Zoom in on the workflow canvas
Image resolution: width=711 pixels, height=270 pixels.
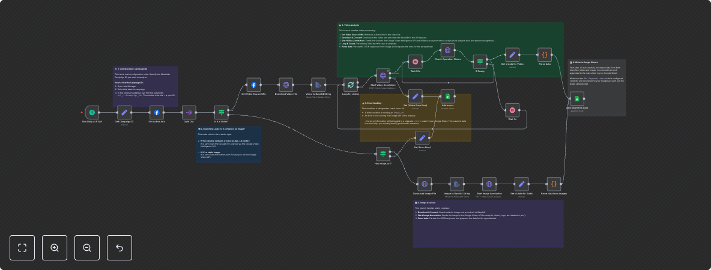click(55, 248)
